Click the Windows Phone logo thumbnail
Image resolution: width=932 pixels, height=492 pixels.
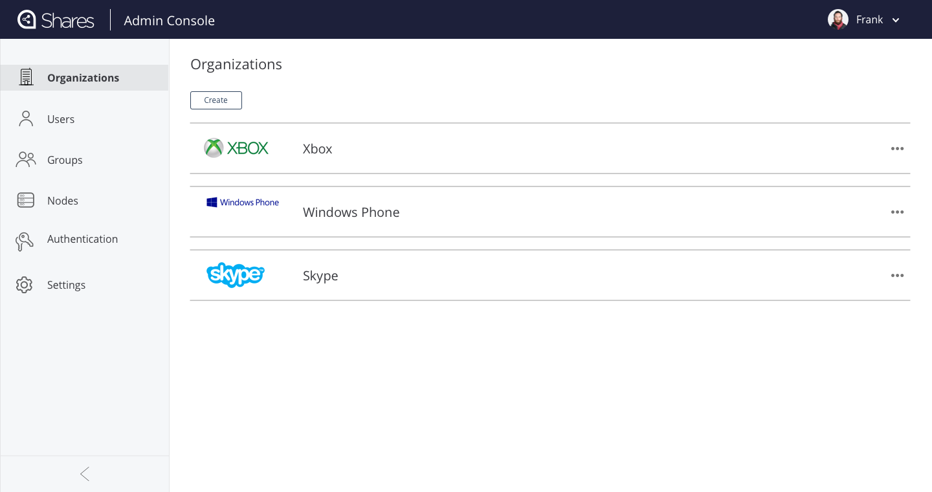click(x=243, y=202)
